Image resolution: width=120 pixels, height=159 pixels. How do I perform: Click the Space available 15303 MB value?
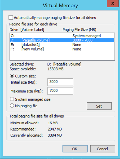point(56,69)
